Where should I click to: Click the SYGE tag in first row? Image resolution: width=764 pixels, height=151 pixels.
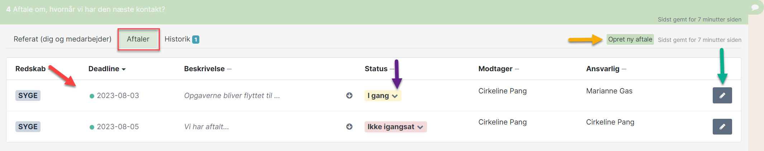[x=28, y=96]
